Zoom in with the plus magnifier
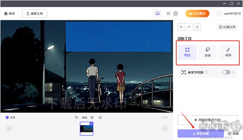Viewport: 243px width, 140px height. click(x=92, y=118)
